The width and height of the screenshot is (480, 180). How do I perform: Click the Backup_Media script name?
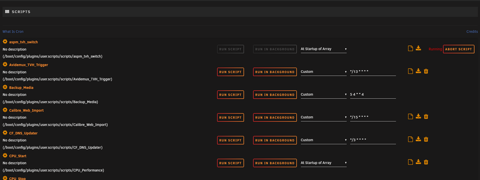coord(21,88)
